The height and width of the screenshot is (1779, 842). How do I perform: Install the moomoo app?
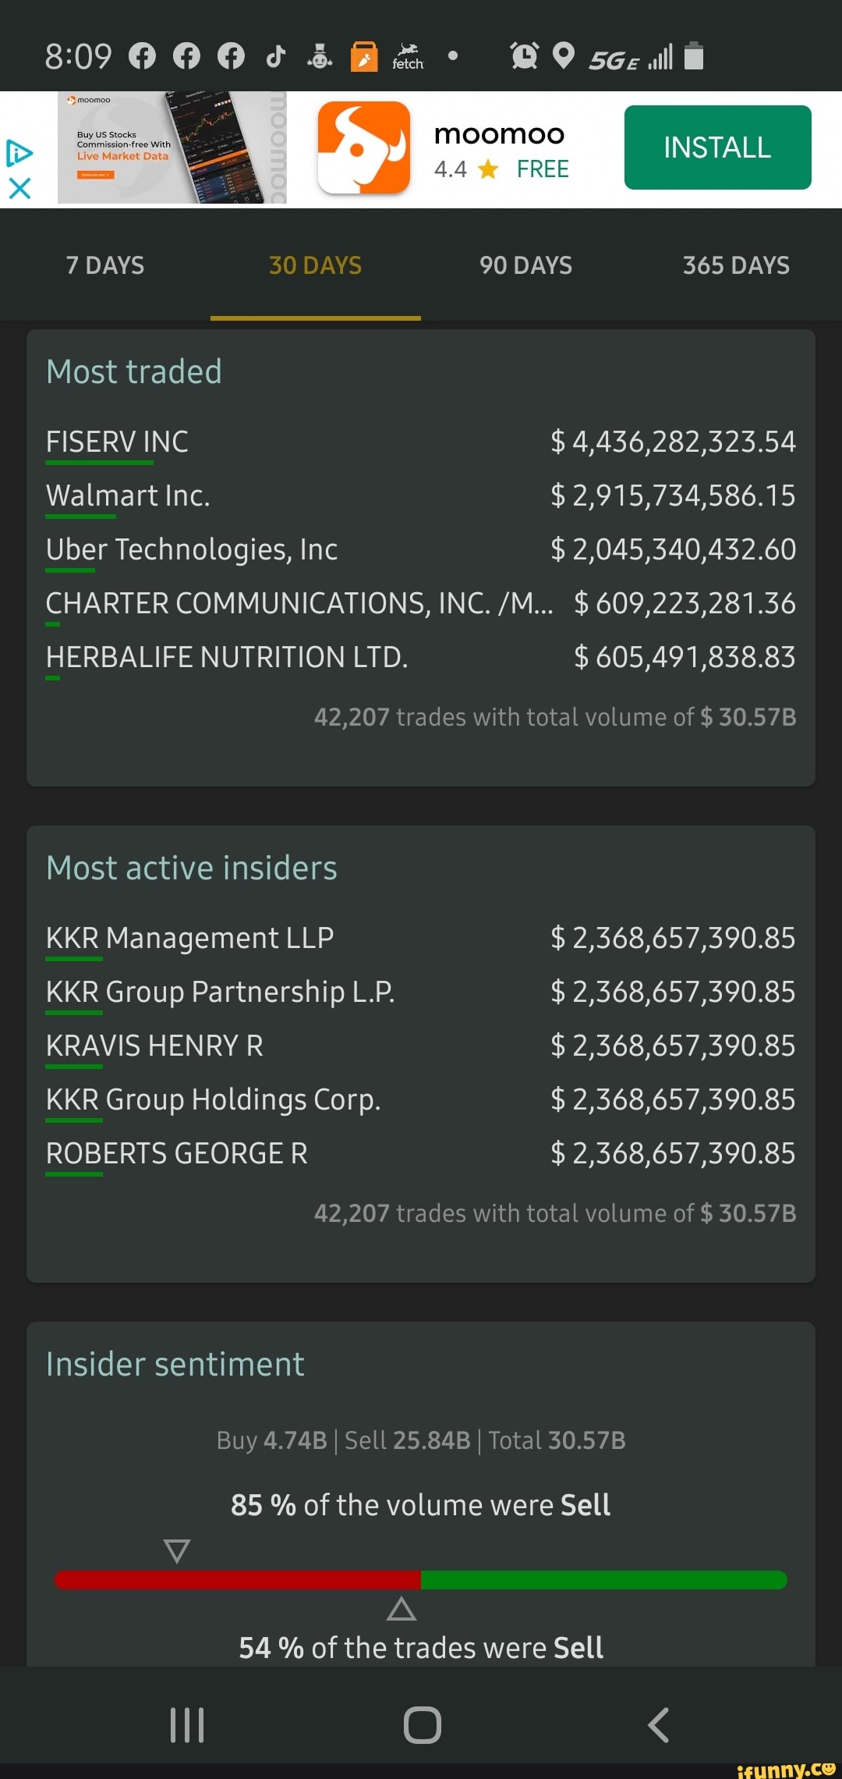coord(717,147)
